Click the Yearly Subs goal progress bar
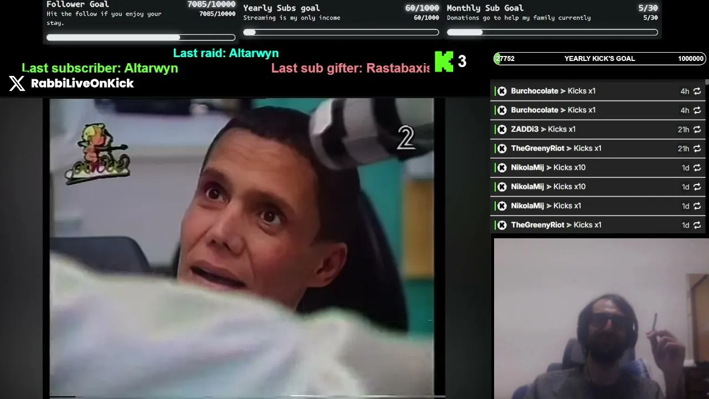The width and height of the screenshot is (709, 399). click(x=341, y=32)
